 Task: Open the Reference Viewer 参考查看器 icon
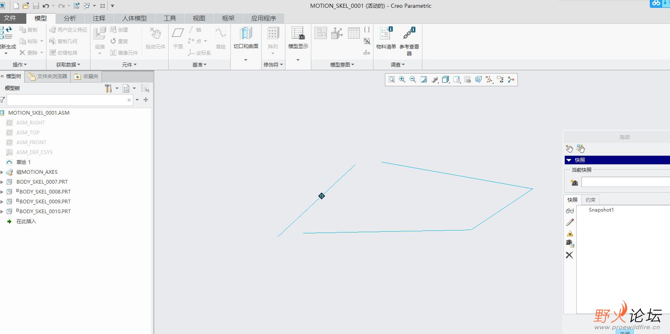click(409, 41)
